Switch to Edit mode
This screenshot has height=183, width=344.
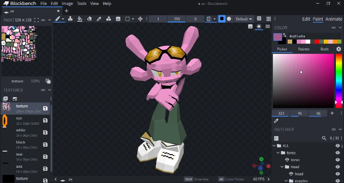[x=306, y=19]
